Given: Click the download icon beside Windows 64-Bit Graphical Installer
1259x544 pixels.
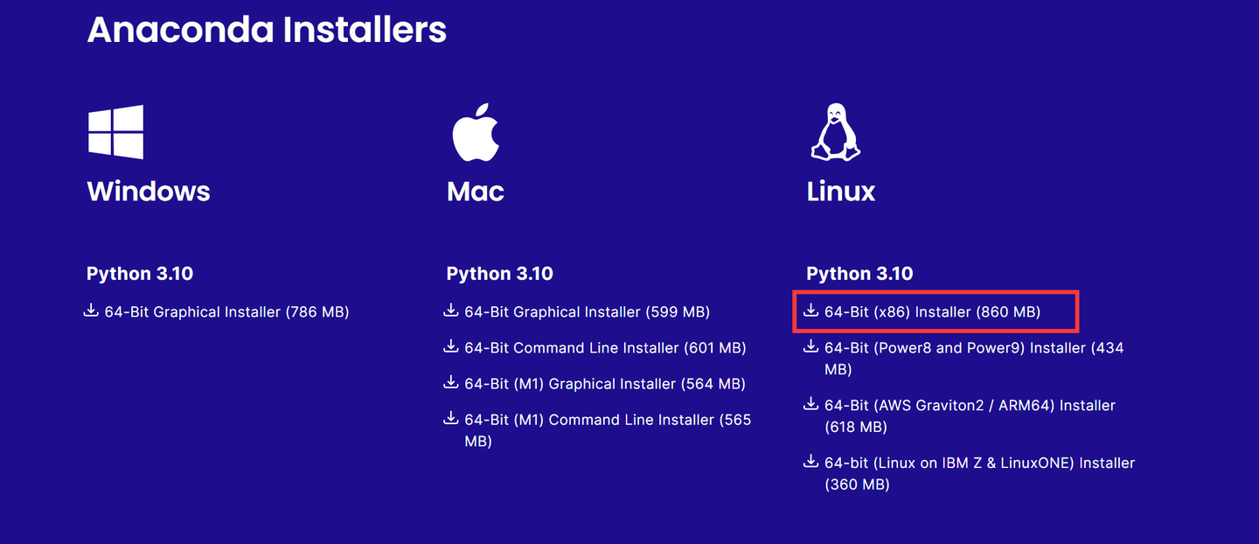Looking at the screenshot, I should 90,311.
